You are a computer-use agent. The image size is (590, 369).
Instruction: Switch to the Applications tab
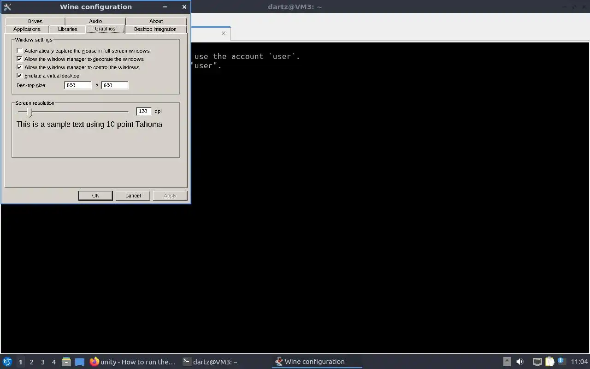coord(27,29)
